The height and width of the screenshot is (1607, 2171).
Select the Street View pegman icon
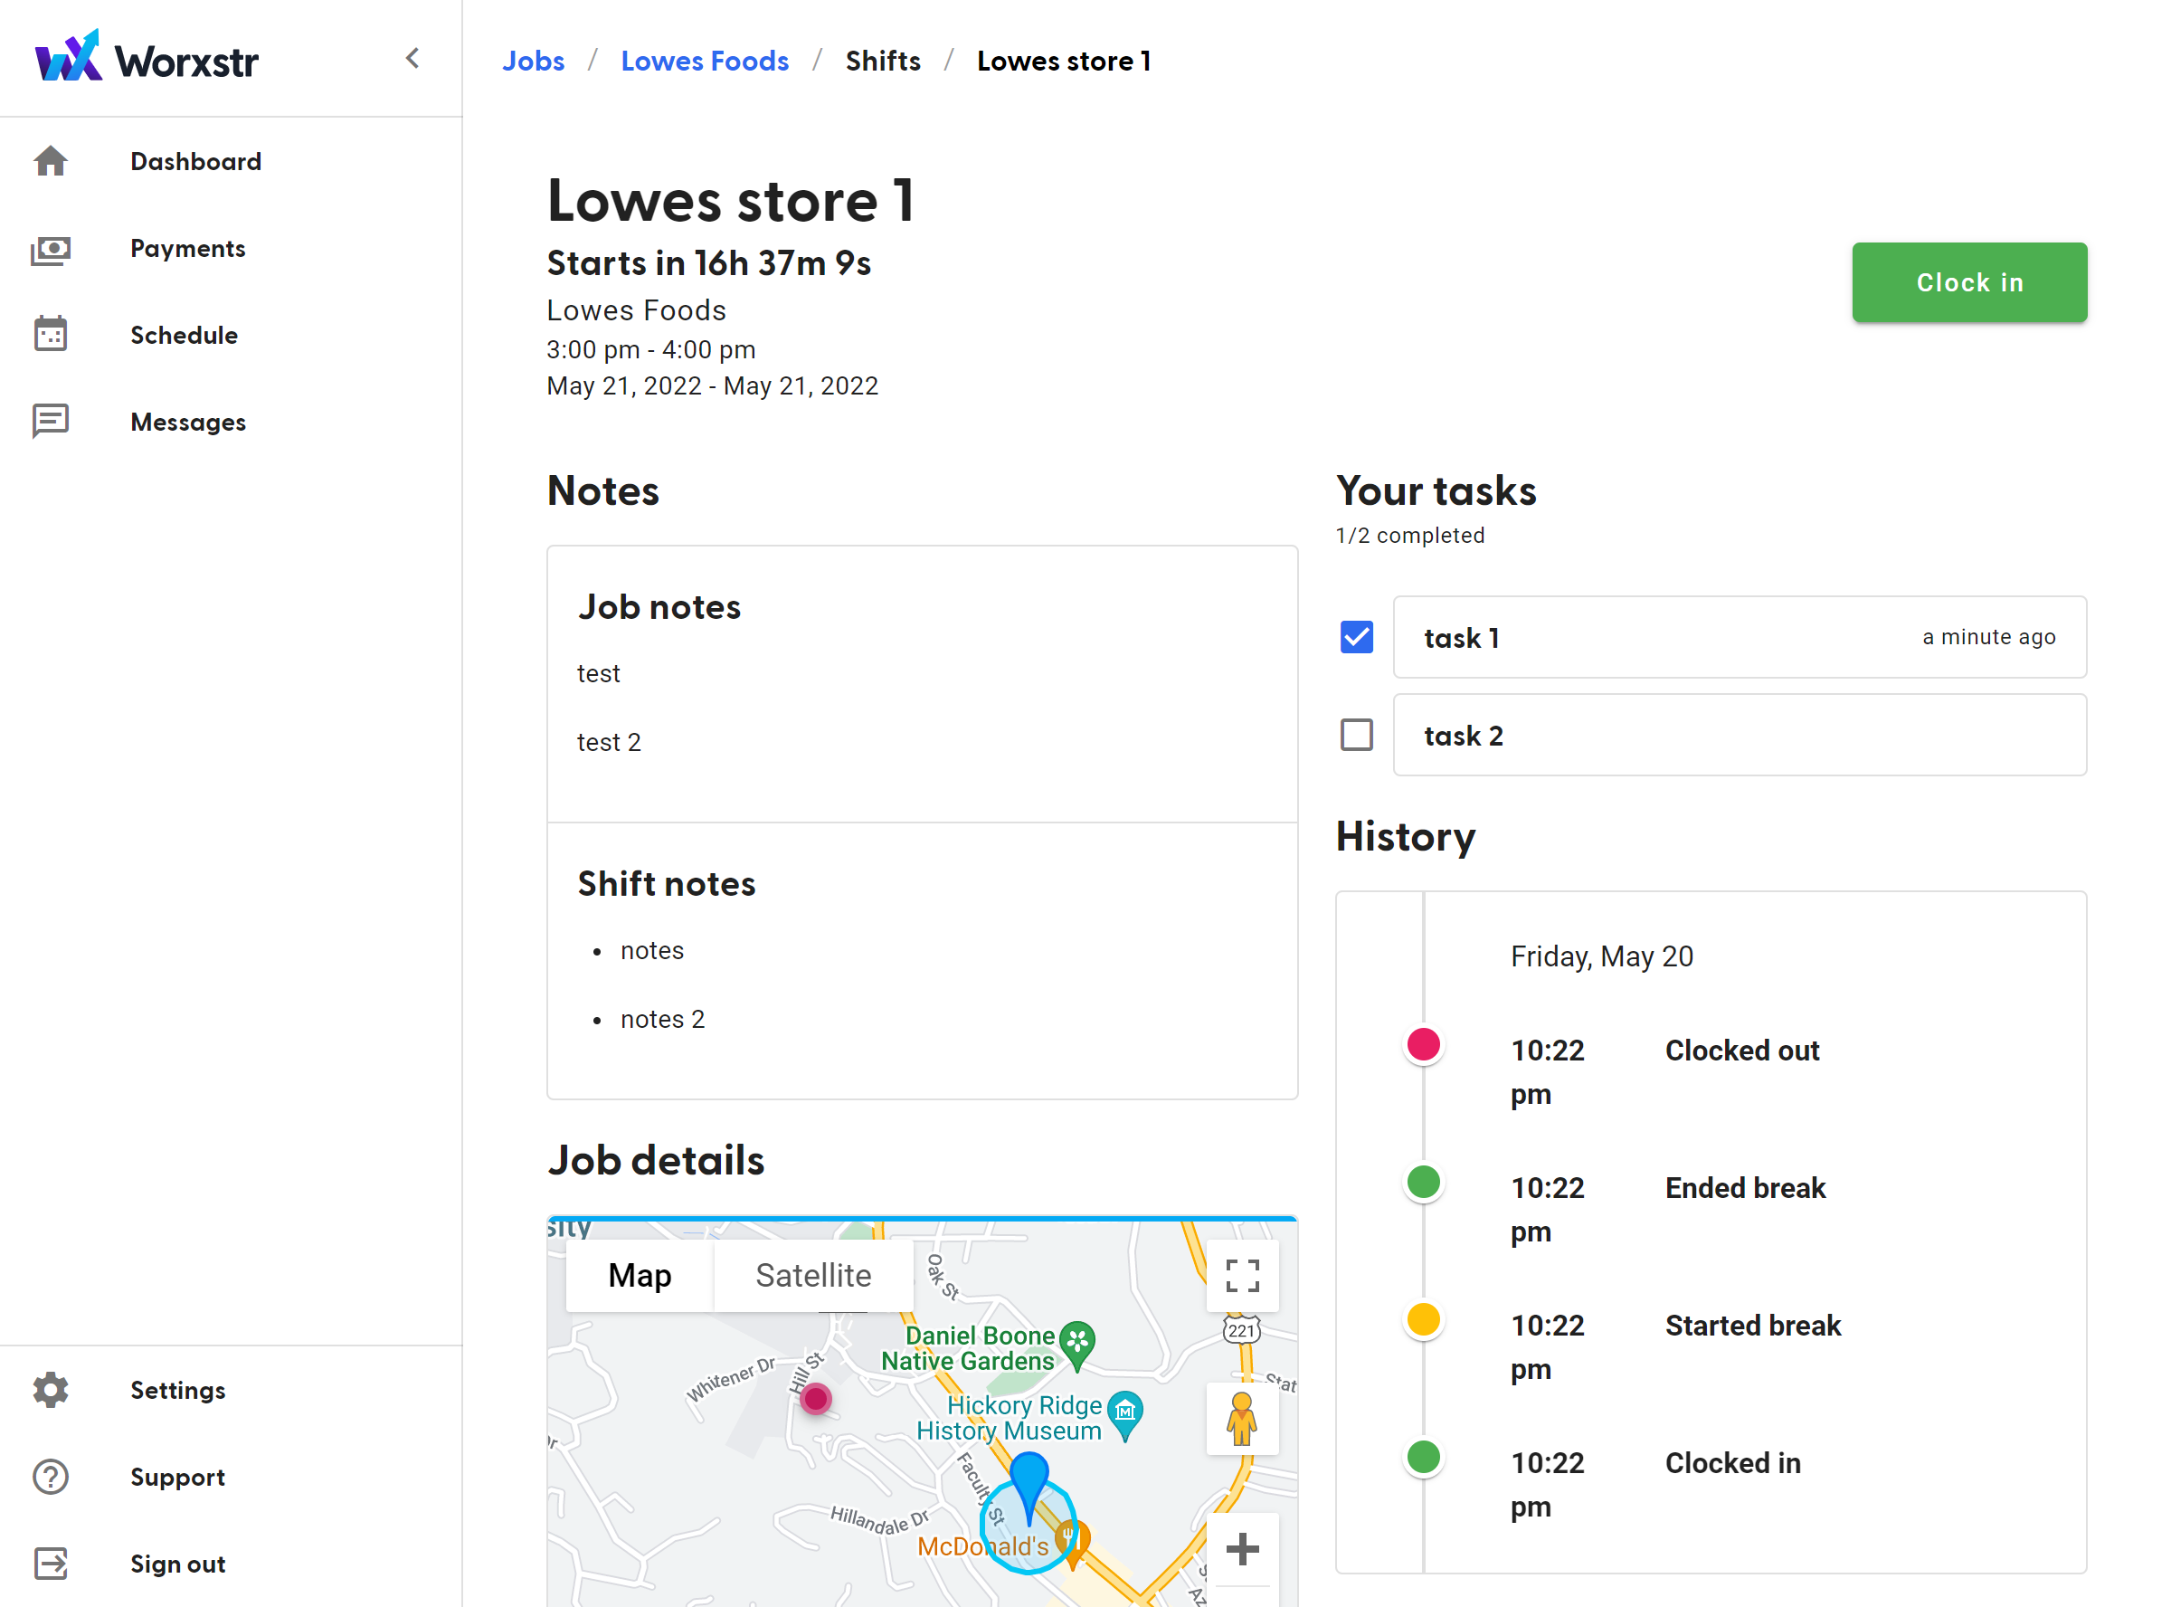(1242, 1418)
